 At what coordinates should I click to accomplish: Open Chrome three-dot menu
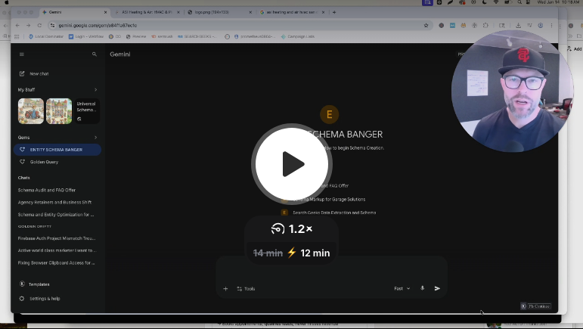click(551, 25)
